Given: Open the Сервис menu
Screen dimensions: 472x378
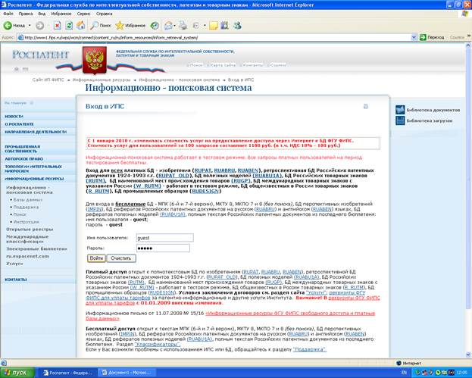Looking at the screenshot, I should tap(83, 14).
